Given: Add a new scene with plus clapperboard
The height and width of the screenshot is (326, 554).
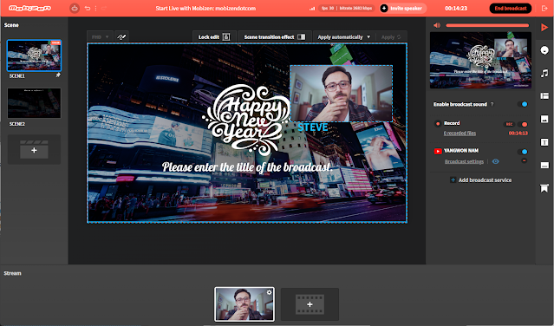Looking at the screenshot, I should click(34, 149).
